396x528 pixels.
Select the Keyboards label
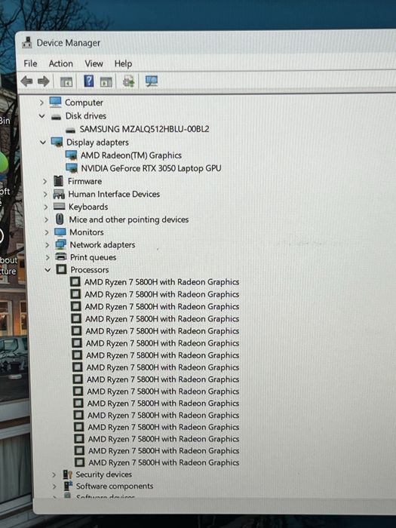tap(88, 207)
